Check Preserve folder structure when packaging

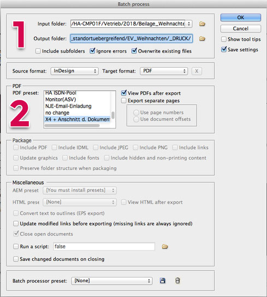16,168
